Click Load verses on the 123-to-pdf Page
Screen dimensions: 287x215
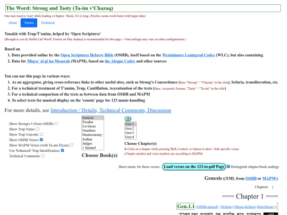pyautogui.click(x=194, y=167)
